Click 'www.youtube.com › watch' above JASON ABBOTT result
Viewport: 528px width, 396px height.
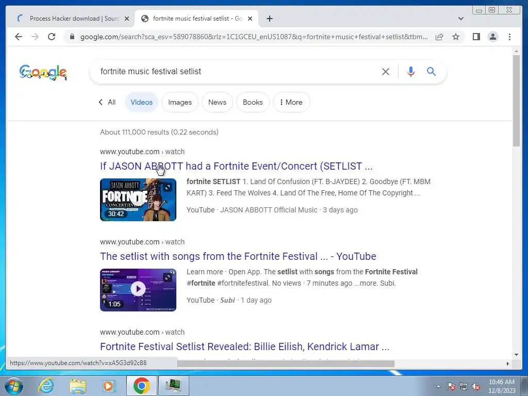pos(142,152)
